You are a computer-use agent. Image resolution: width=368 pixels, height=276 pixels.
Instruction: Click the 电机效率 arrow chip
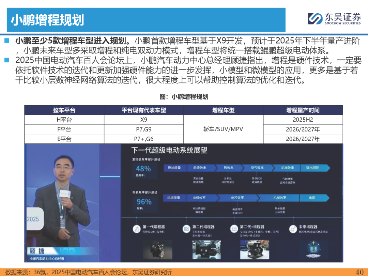coord(202,198)
